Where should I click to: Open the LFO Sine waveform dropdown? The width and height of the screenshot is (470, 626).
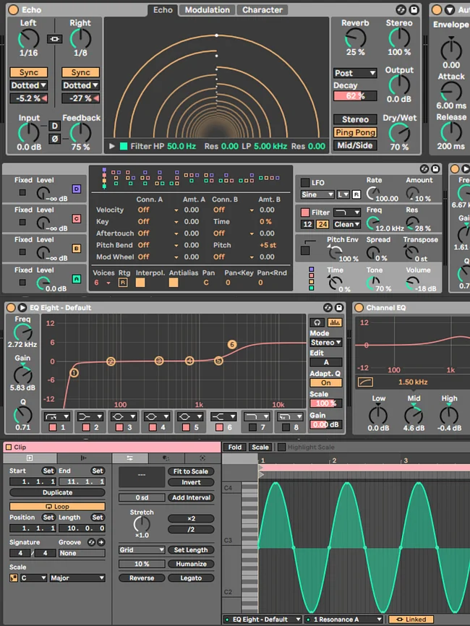point(317,194)
